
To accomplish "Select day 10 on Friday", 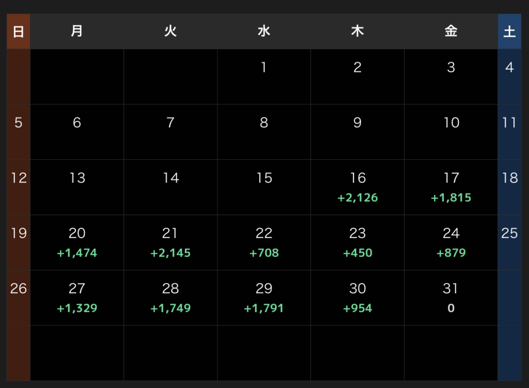I will pos(450,132).
